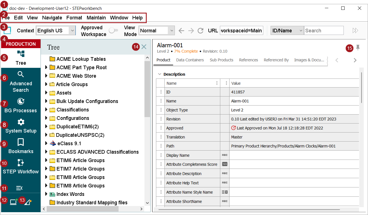Expand the ACME Part Type Root node
368x215 pixels.
(46, 68)
